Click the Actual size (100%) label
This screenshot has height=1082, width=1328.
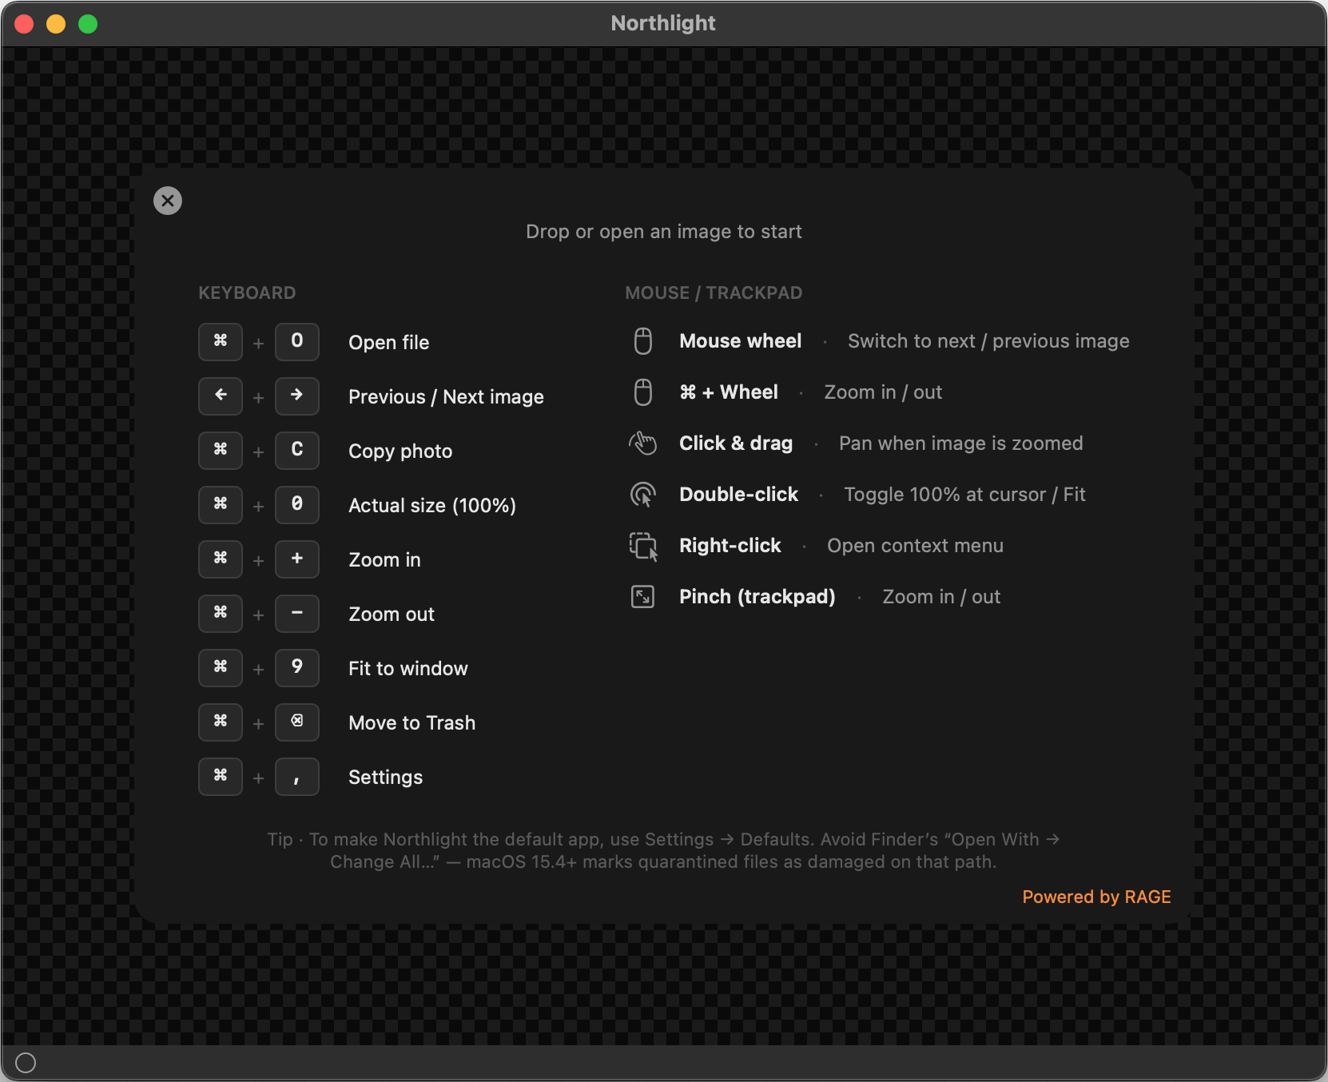point(432,506)
